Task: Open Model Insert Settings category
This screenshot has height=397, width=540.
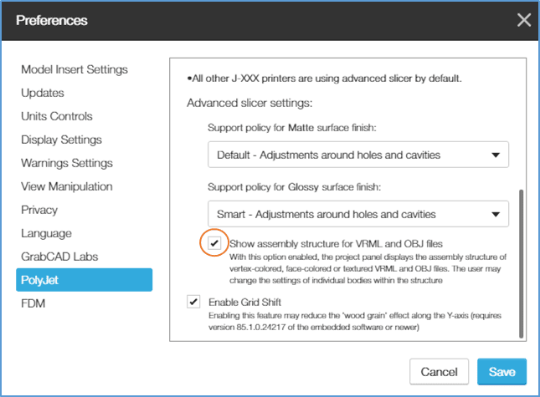Action: click(x=75, y=69)
